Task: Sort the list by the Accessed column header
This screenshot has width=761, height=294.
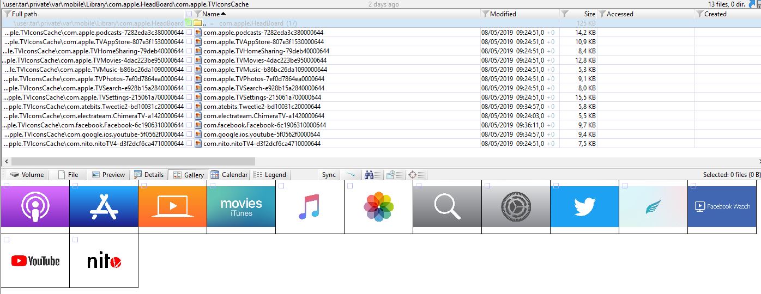Action: tap(620, 14)
